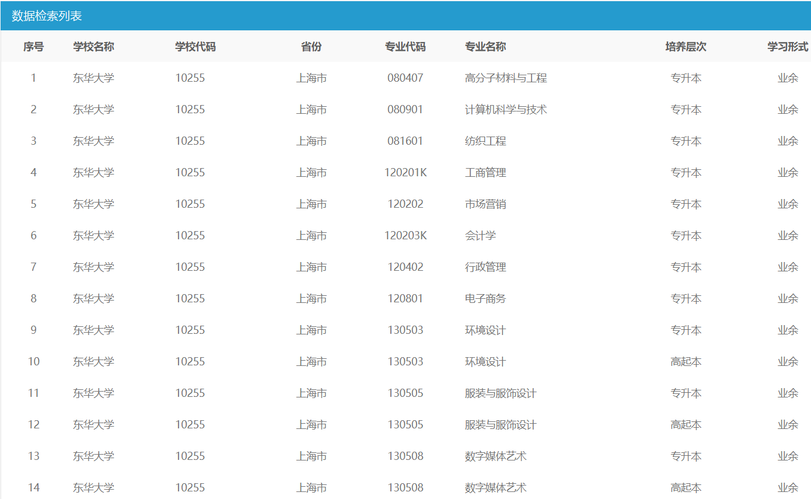The width and height of the screenshot is (811, 499).
Task: Select major 会计学
Action: (480, 236)
